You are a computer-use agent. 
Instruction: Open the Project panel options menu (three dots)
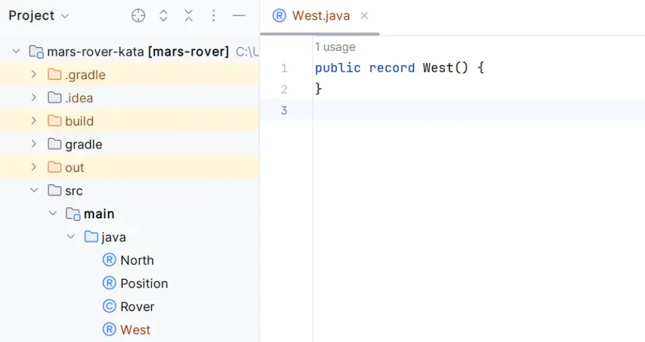[x=214, y=15]
